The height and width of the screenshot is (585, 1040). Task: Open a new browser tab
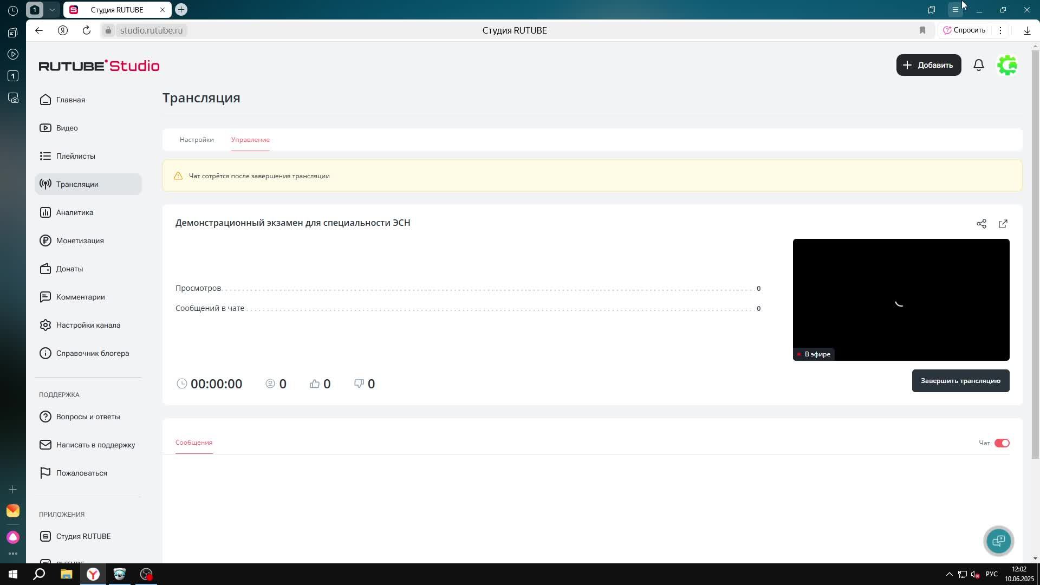click(181, 9)
